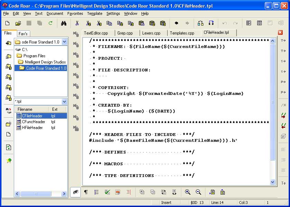Open the File menu

(x=6, y=13)
